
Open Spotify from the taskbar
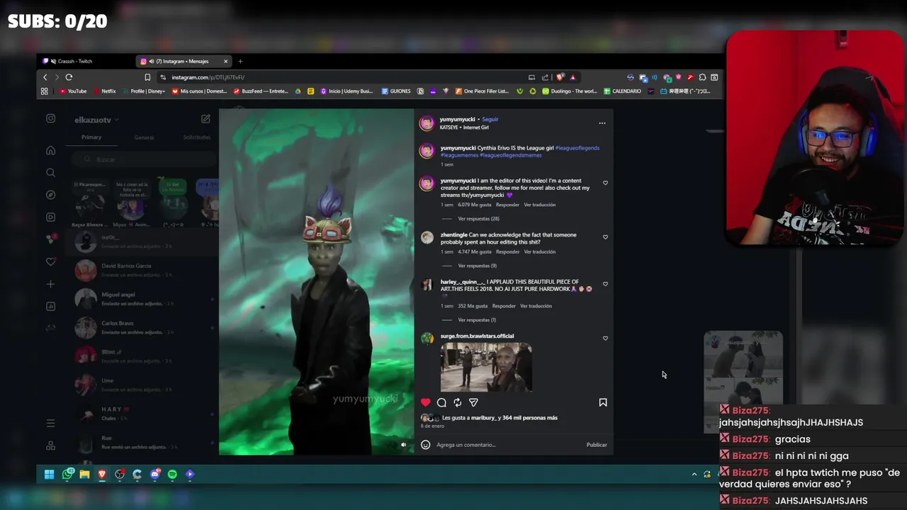(172, 475)
